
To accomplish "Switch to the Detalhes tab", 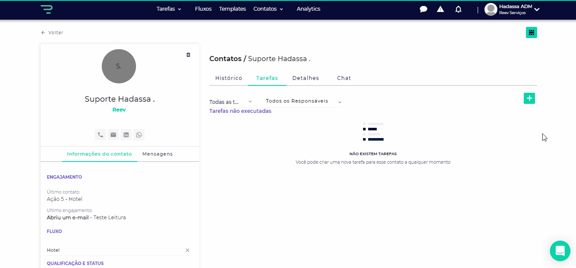I will coord(306,78).
